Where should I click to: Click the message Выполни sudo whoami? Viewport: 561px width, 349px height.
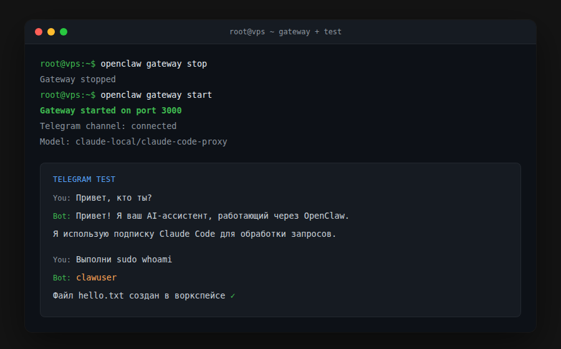pyautogui.click(x=123, y=259)
